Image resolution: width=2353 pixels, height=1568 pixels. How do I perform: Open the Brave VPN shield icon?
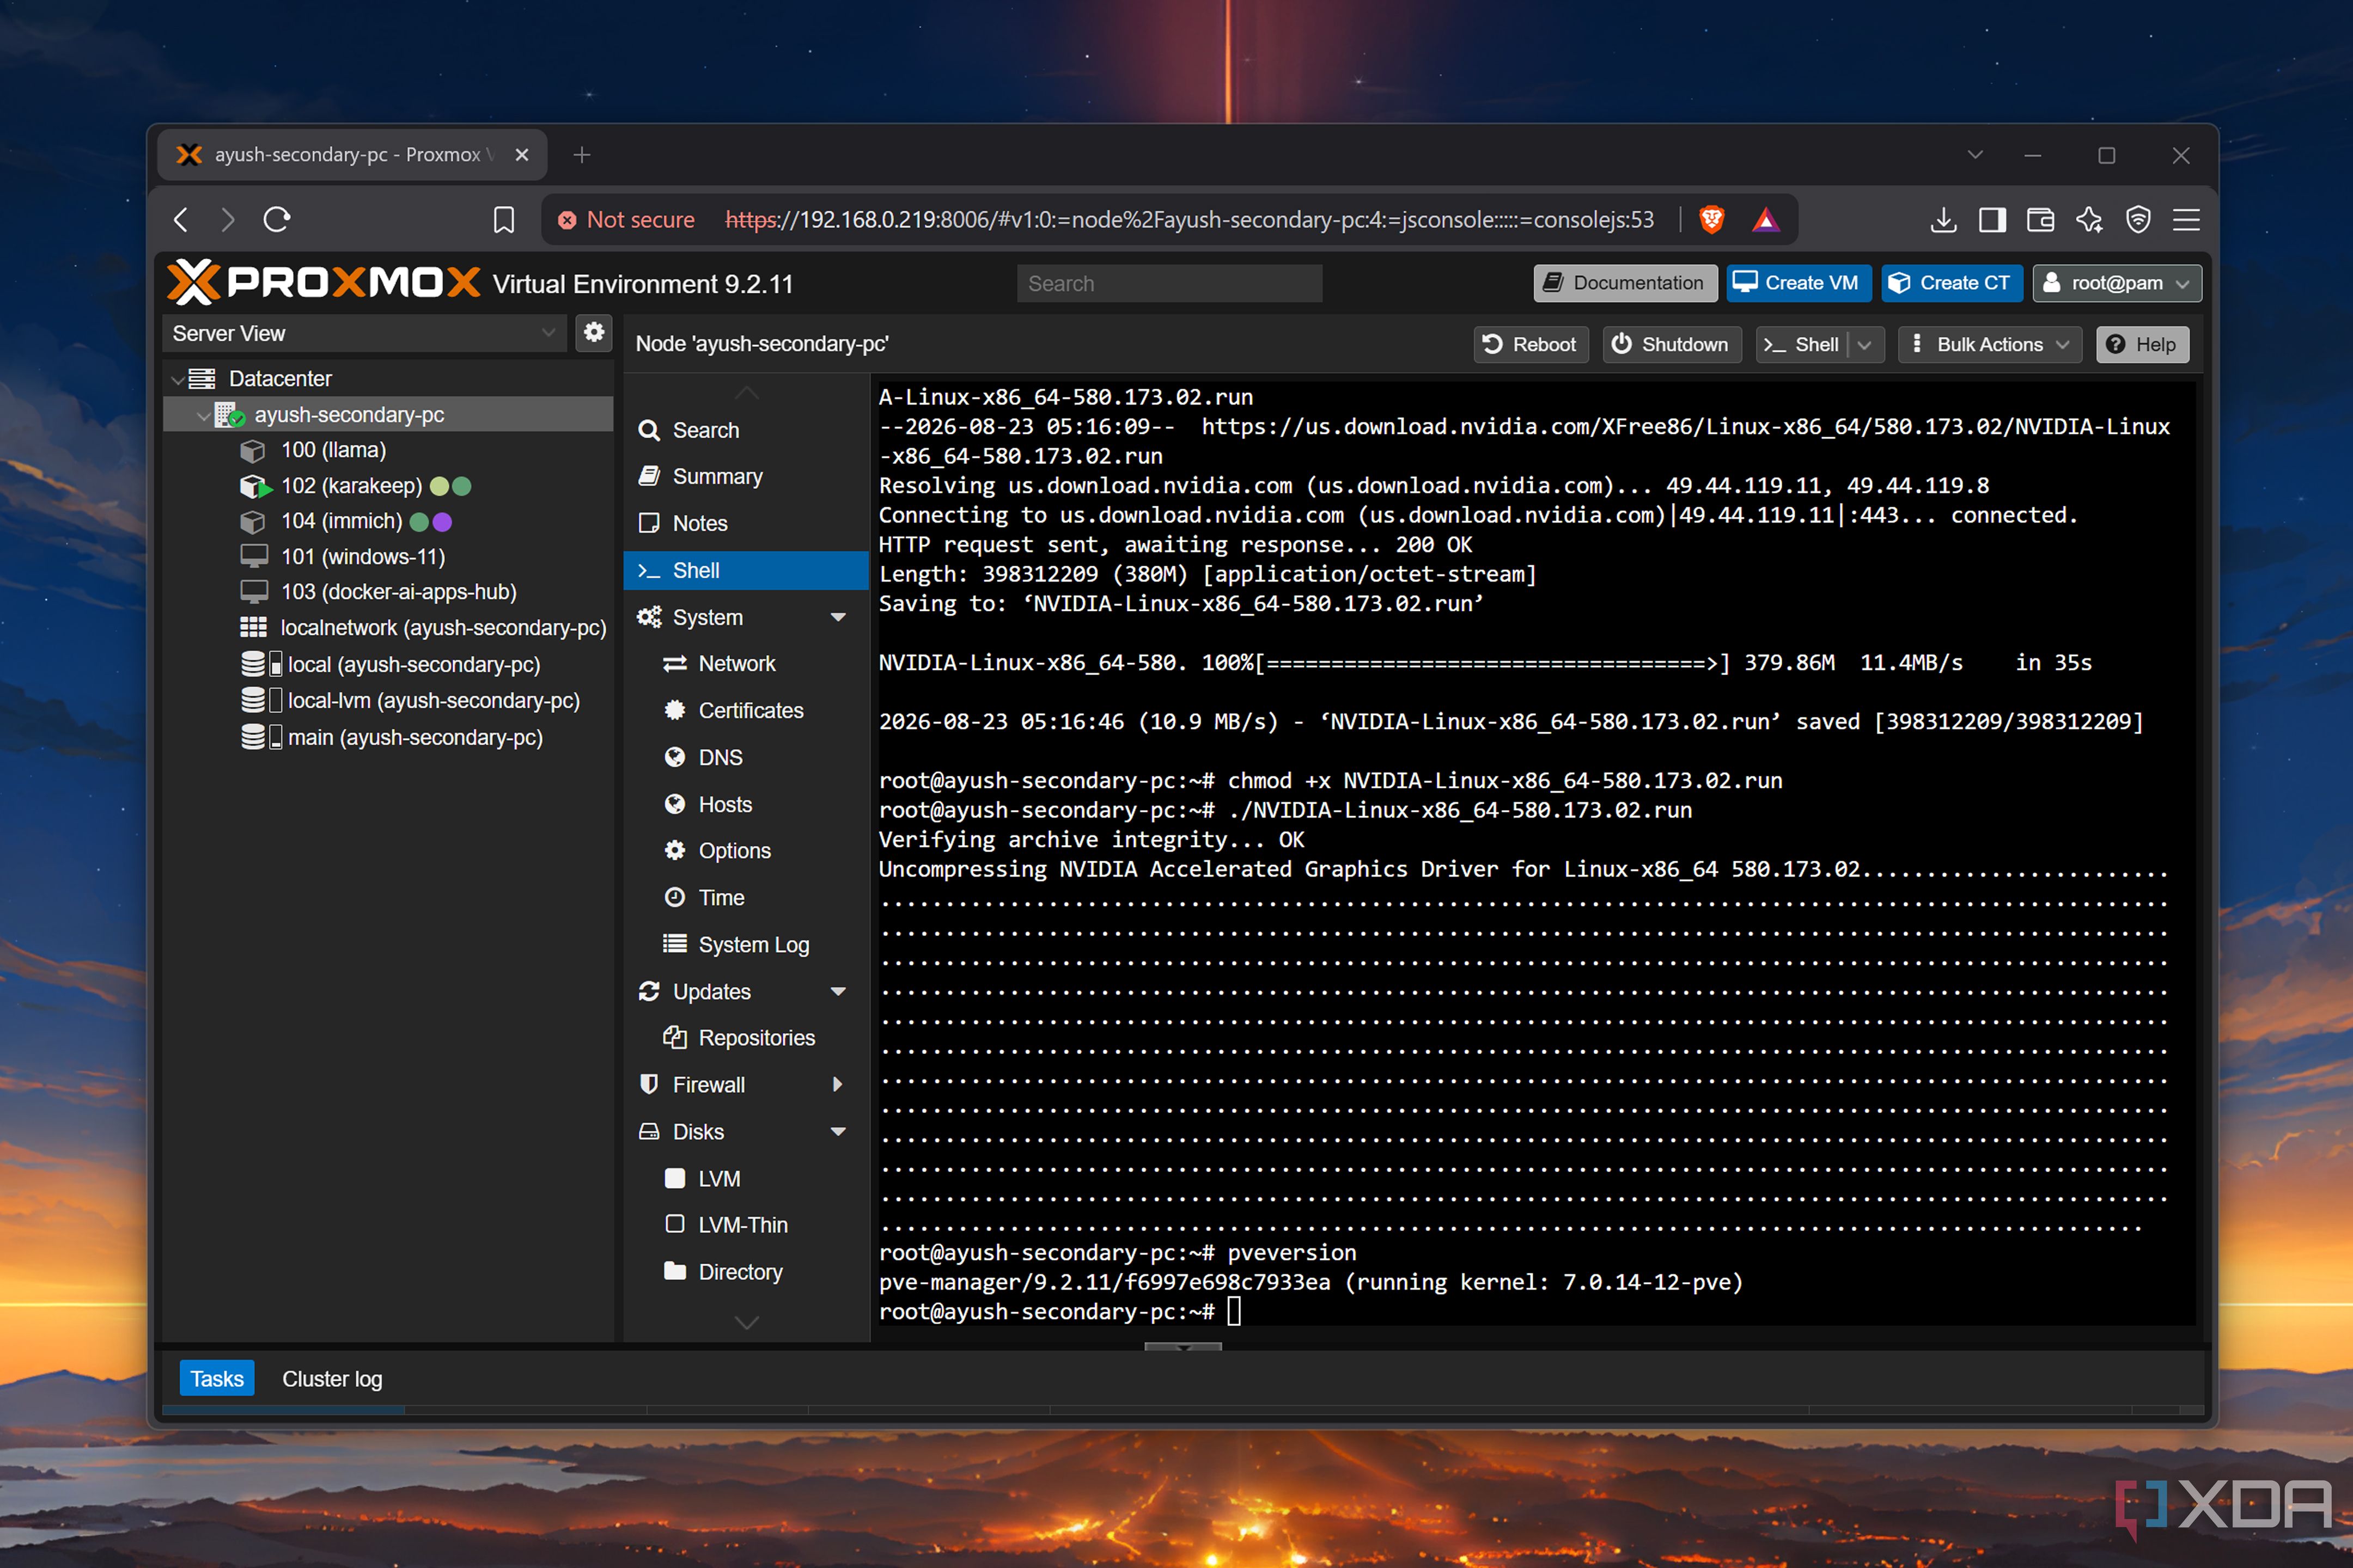pyautogui.click(x=2138, y=219)
